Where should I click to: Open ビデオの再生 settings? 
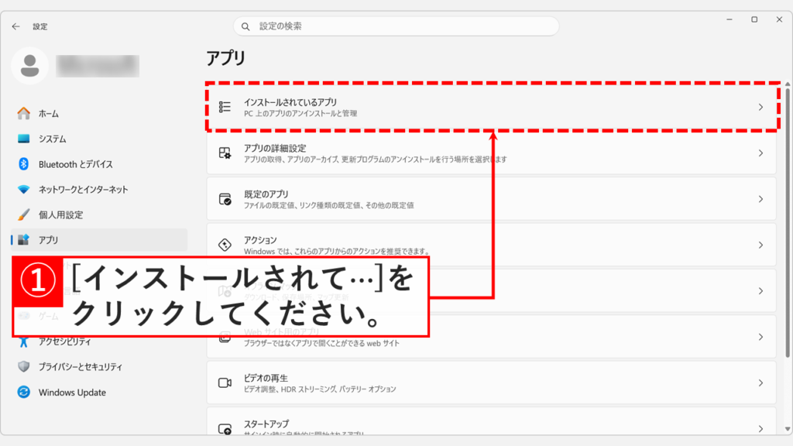tap(491, 383)
